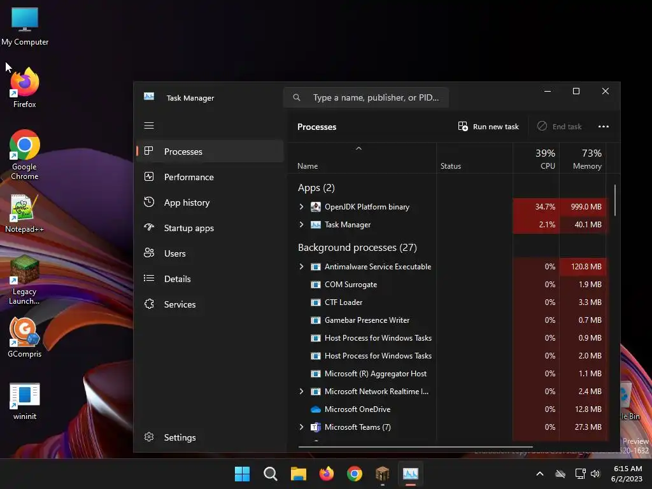Expand the OpenJDK Platform binary process group
This screenshot has width=652, height=489.
pyautogui.click(x=301, y=207)
